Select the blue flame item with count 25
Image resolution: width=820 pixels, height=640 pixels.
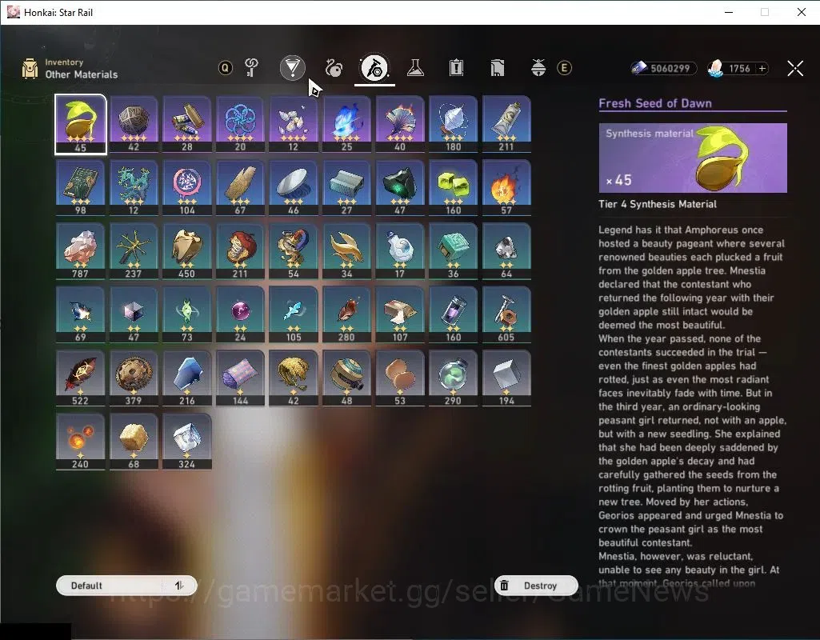click(x=346, y=125)
